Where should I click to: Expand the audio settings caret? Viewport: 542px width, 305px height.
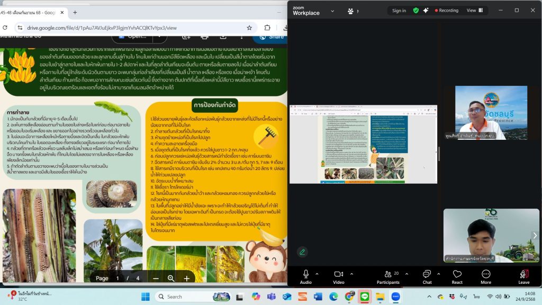pyautogui.click(x=317, y=274)
